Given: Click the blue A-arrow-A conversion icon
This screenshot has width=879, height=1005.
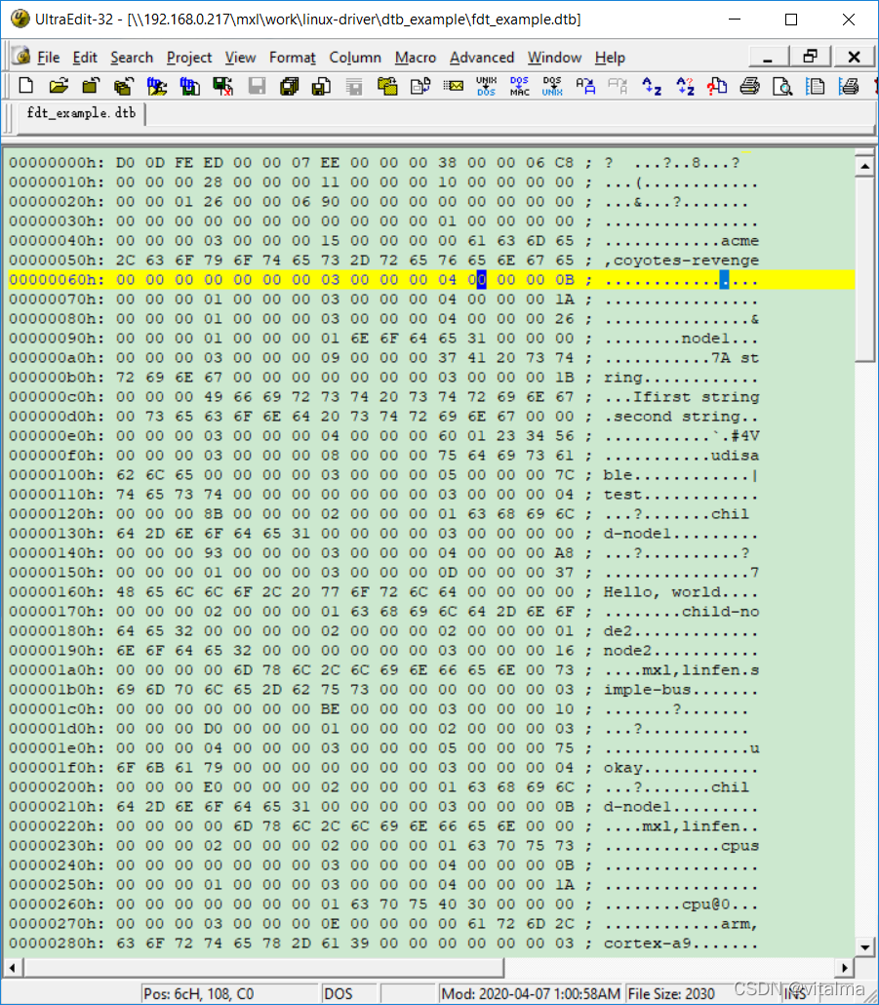Looking at the screenshot, I should coord(585,85).
